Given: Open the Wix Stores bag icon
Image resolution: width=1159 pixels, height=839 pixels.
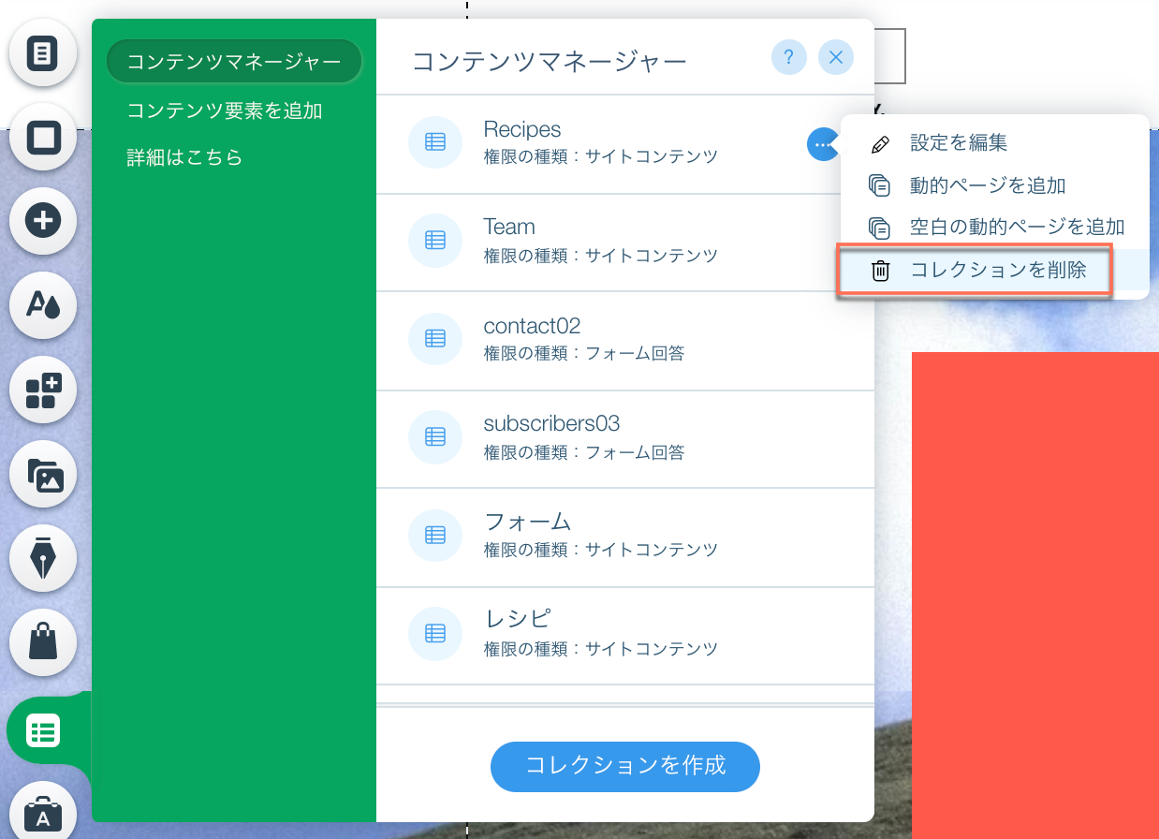Looking at the screenshot, I should coord(43,643).
